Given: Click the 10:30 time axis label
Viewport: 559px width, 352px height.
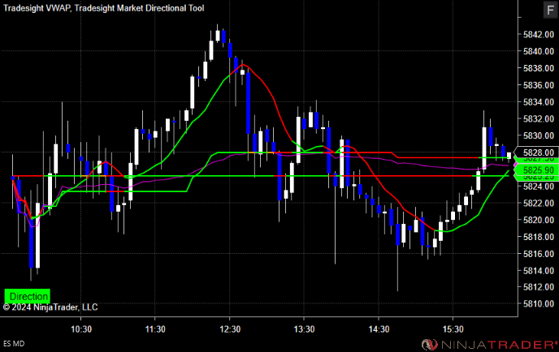Looking at the screenshot, I should 81,328.
